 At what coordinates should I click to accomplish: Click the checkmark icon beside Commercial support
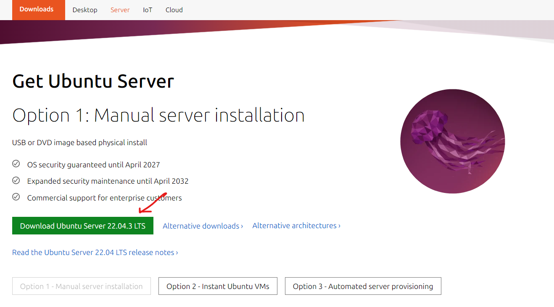(x=16, y=197)
